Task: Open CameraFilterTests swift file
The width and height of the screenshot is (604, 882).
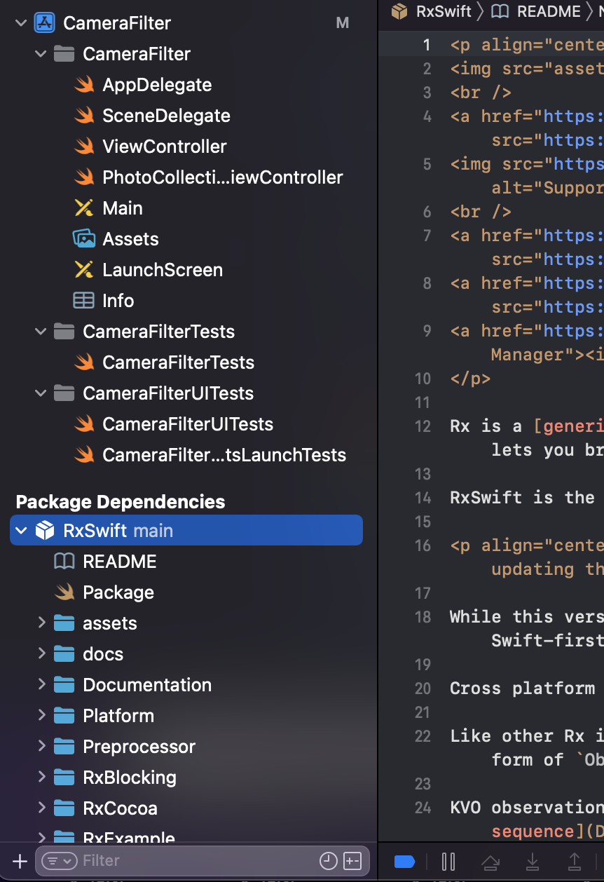Action: click(178, 362)
